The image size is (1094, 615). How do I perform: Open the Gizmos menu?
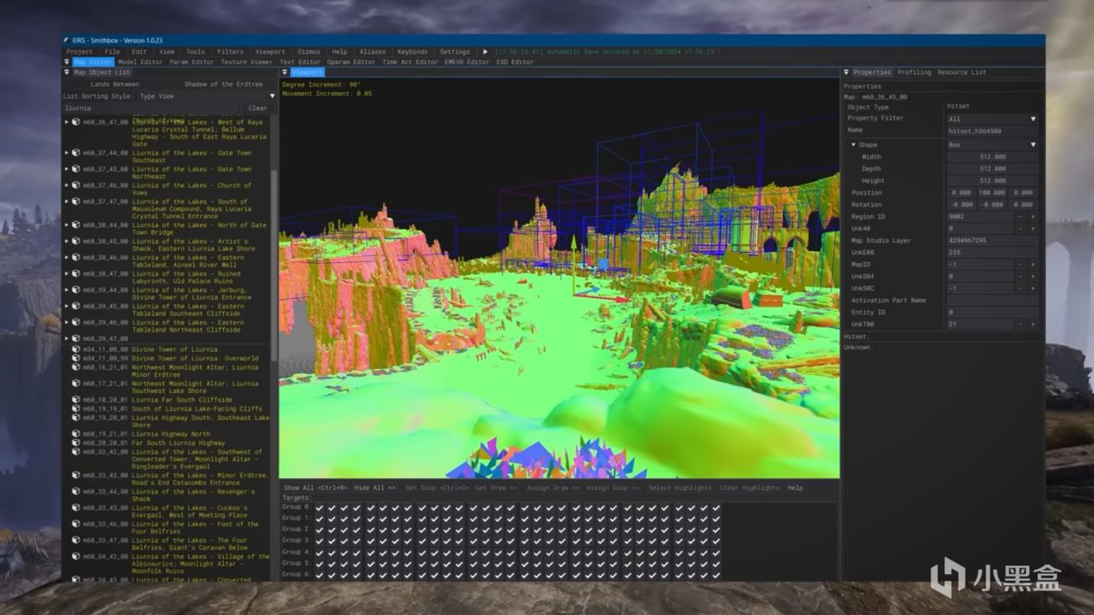click(309, 52)
